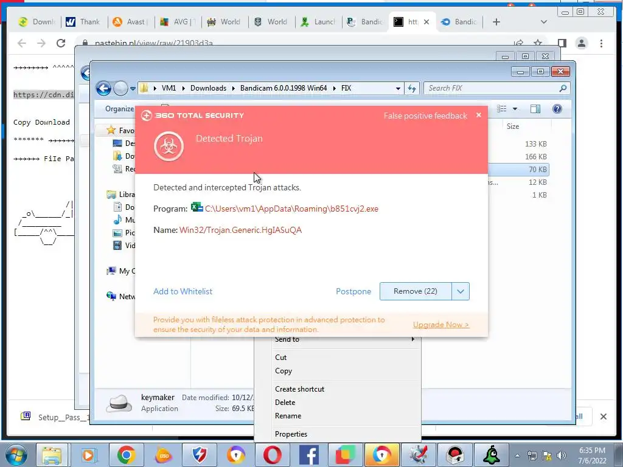Open Network in the navigation pane
The image size is (623, 467).
(121, 297)
